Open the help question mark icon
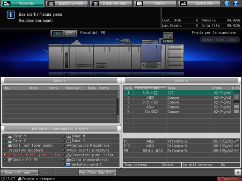The image size is (242, 181). coord(236,3)
